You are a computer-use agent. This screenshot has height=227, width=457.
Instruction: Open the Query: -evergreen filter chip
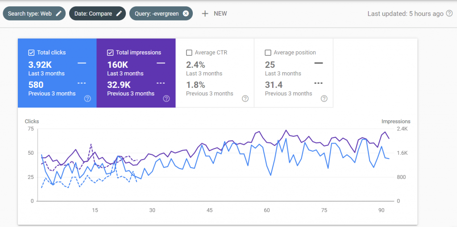click(x=161, y=13)
